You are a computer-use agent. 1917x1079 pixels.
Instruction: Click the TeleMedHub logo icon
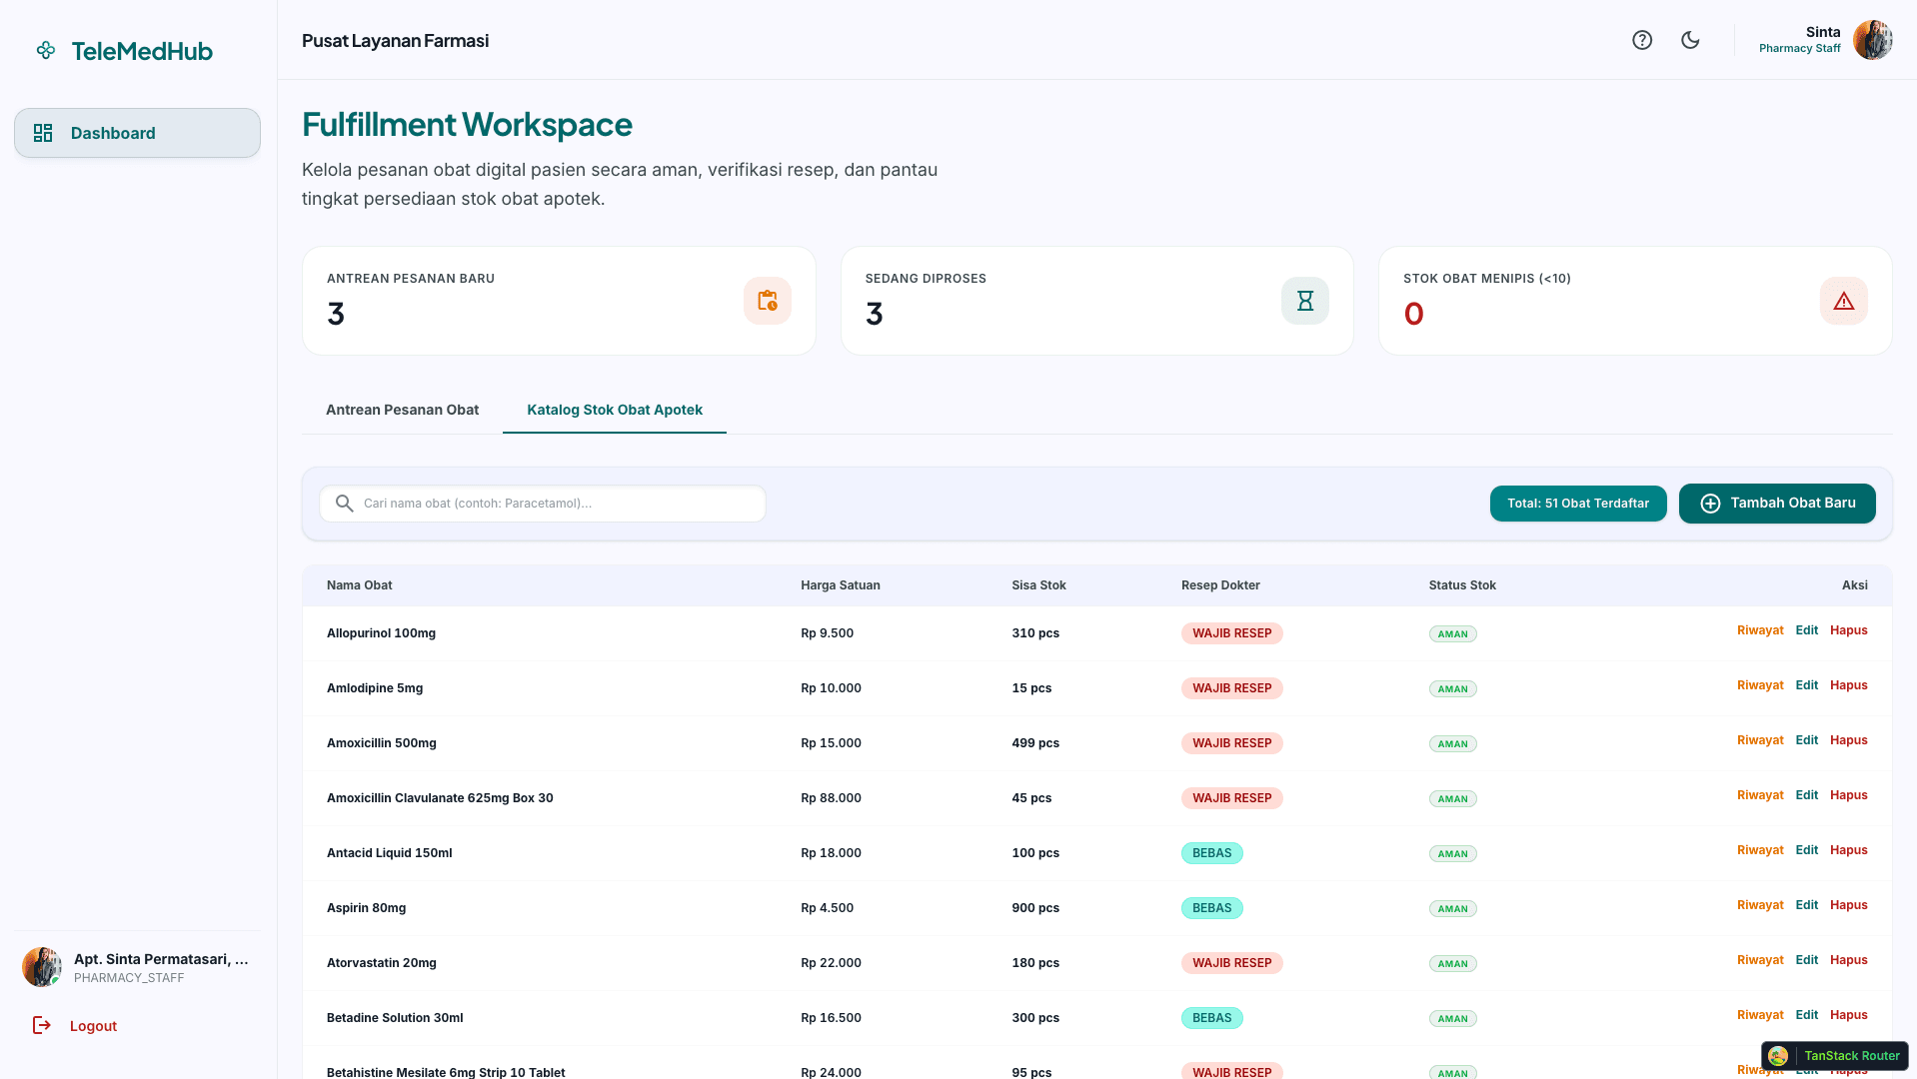click(46, 50)
